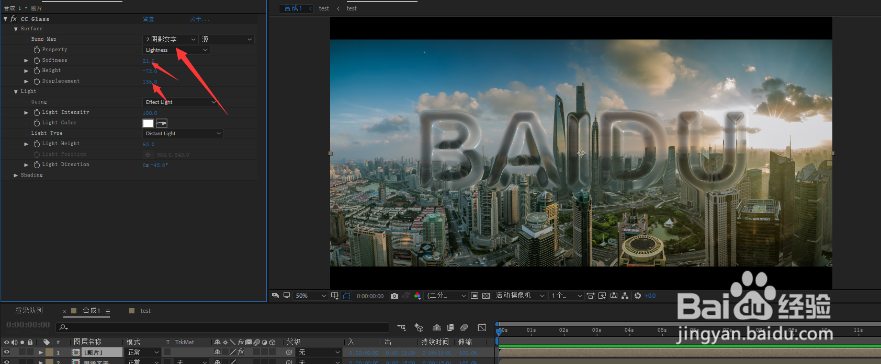
Task: Toggle fx switch on the 图片 layer row
Action: 241,353
